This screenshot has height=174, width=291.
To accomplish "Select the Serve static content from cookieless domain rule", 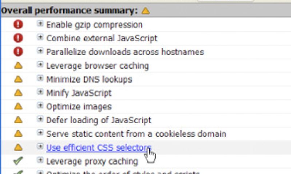I will coord(136,134).
